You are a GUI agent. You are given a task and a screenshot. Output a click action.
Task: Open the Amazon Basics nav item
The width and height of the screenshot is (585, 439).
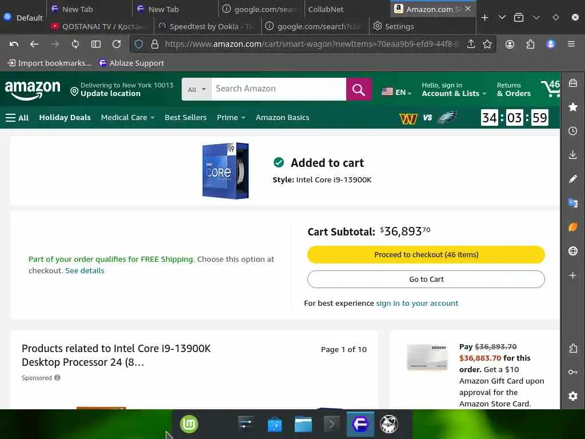pyautogui.click(x=282, y=118)
